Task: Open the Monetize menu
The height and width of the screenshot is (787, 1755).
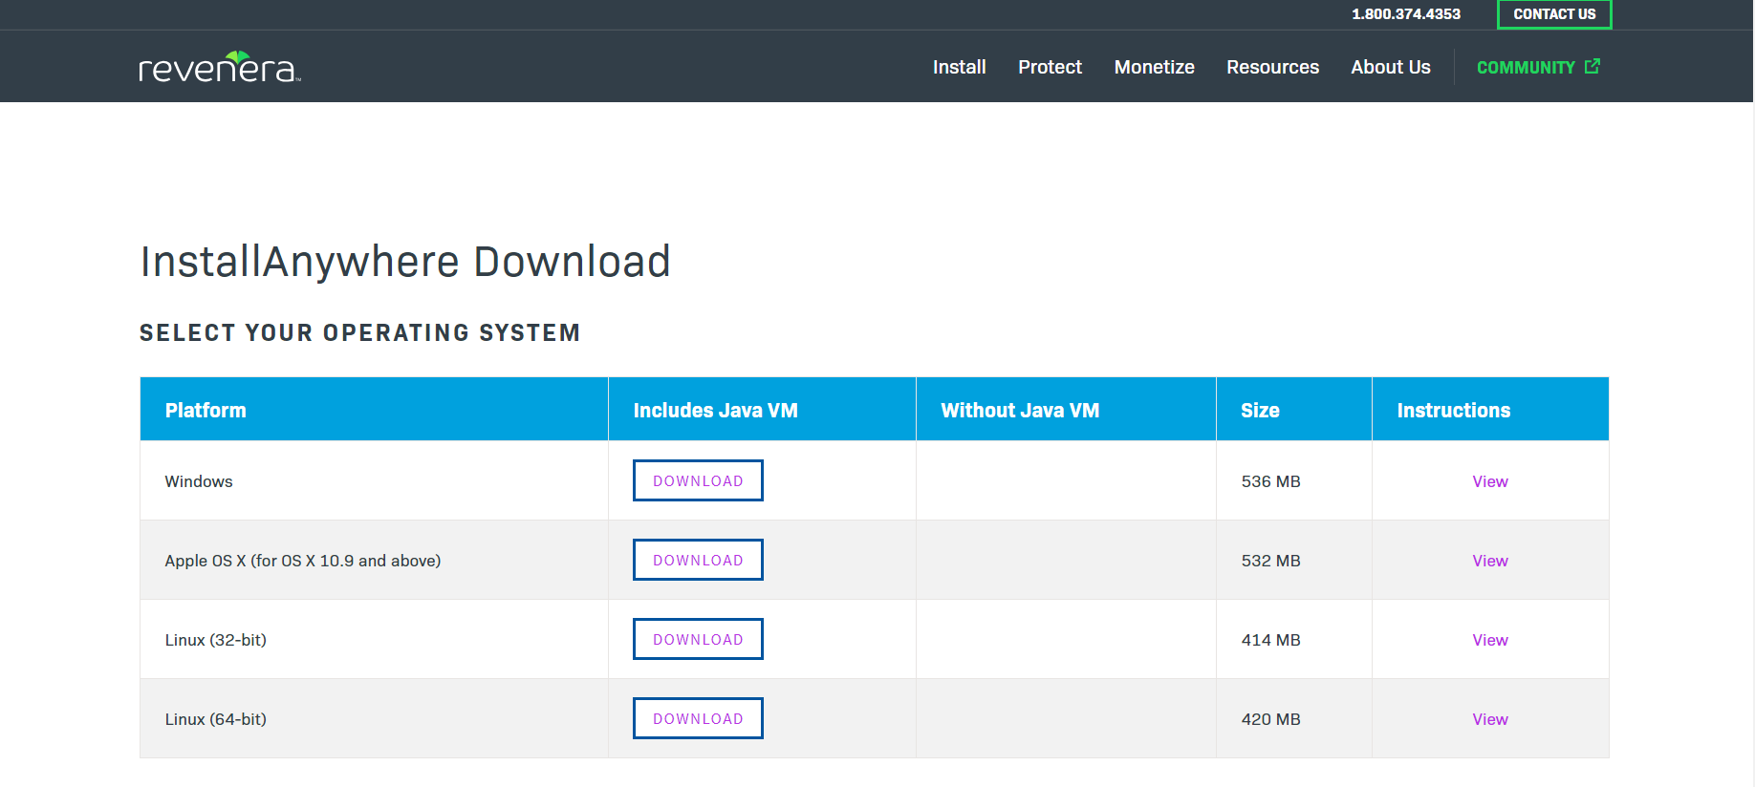Action: [x=1154, y=67]
